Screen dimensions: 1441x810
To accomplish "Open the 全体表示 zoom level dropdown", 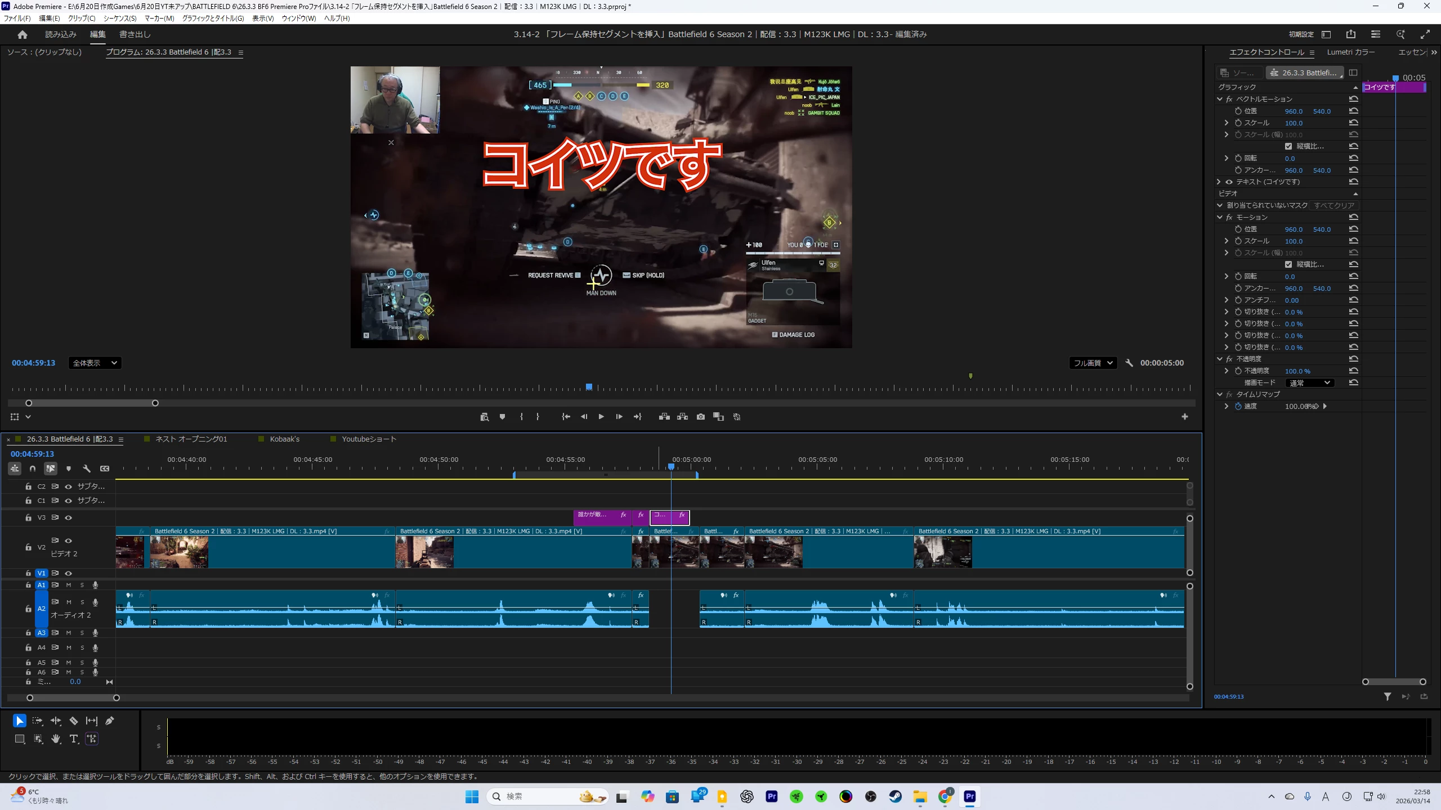I will [95, 363].
